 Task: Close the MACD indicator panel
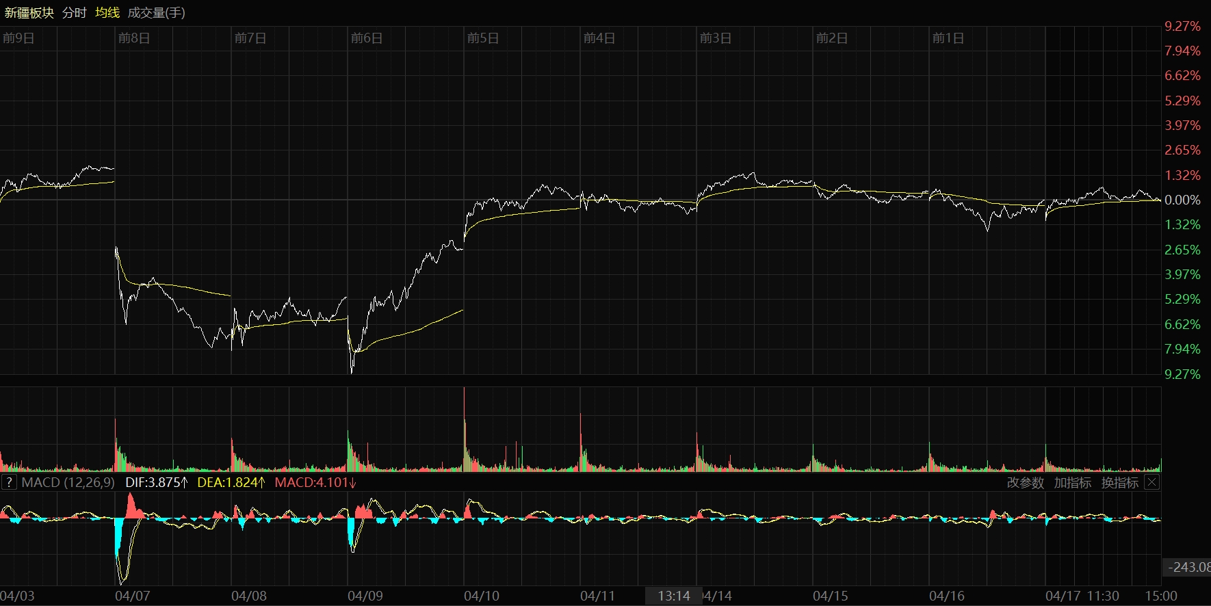tap(1152, 482)
